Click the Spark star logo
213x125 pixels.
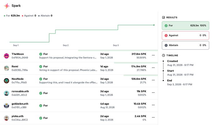[x=7, y=6]
